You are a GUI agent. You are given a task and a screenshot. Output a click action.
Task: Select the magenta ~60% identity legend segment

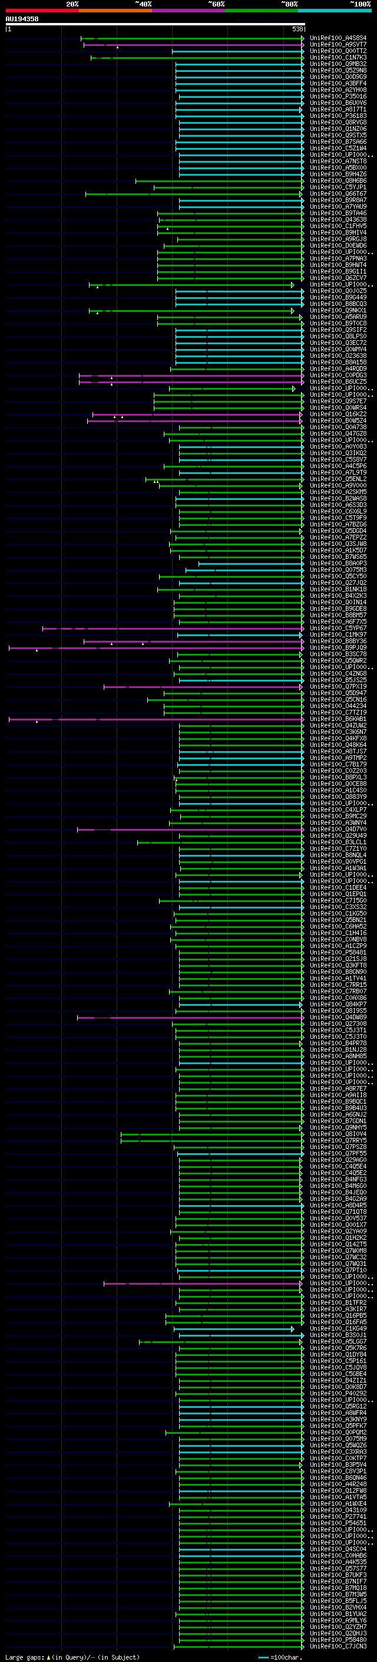[188, 11]
